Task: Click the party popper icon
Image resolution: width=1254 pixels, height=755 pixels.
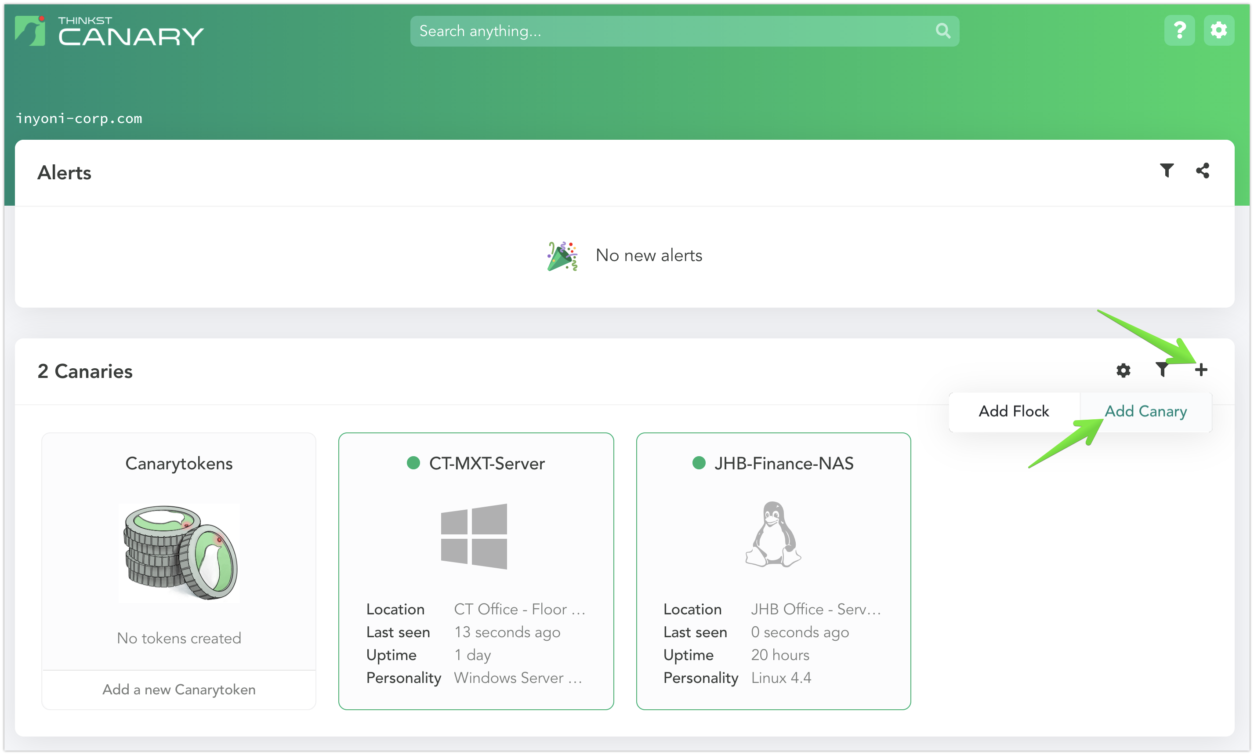Action: tap(562, 256)
